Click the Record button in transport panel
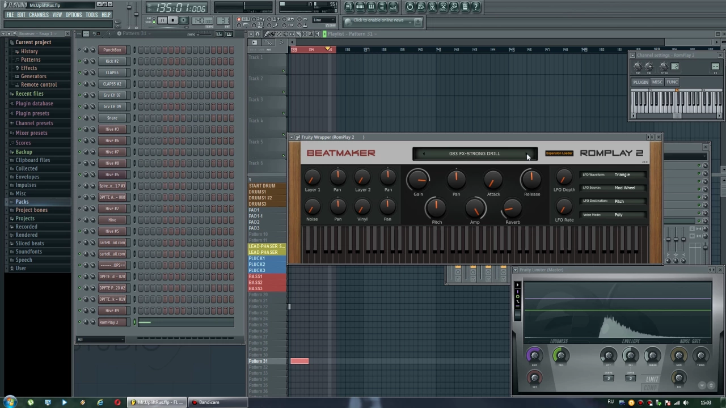Screen dimensions: 726x408 pyautogui.click(x=183, y=20)
